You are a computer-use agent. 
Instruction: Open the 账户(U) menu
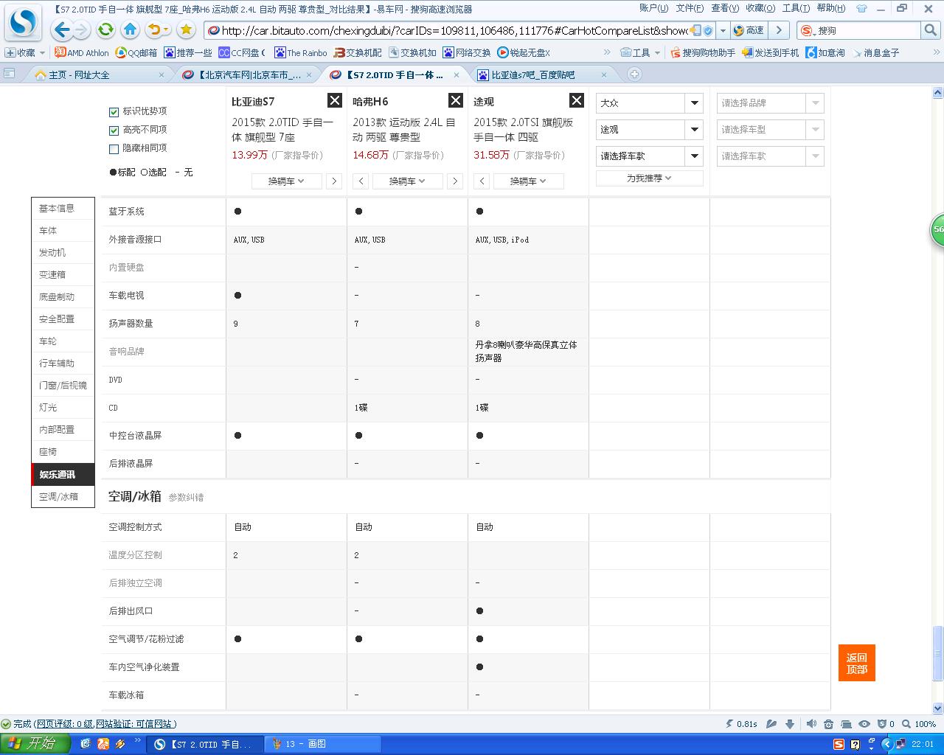pyautogui.click(x=653, y=8)
